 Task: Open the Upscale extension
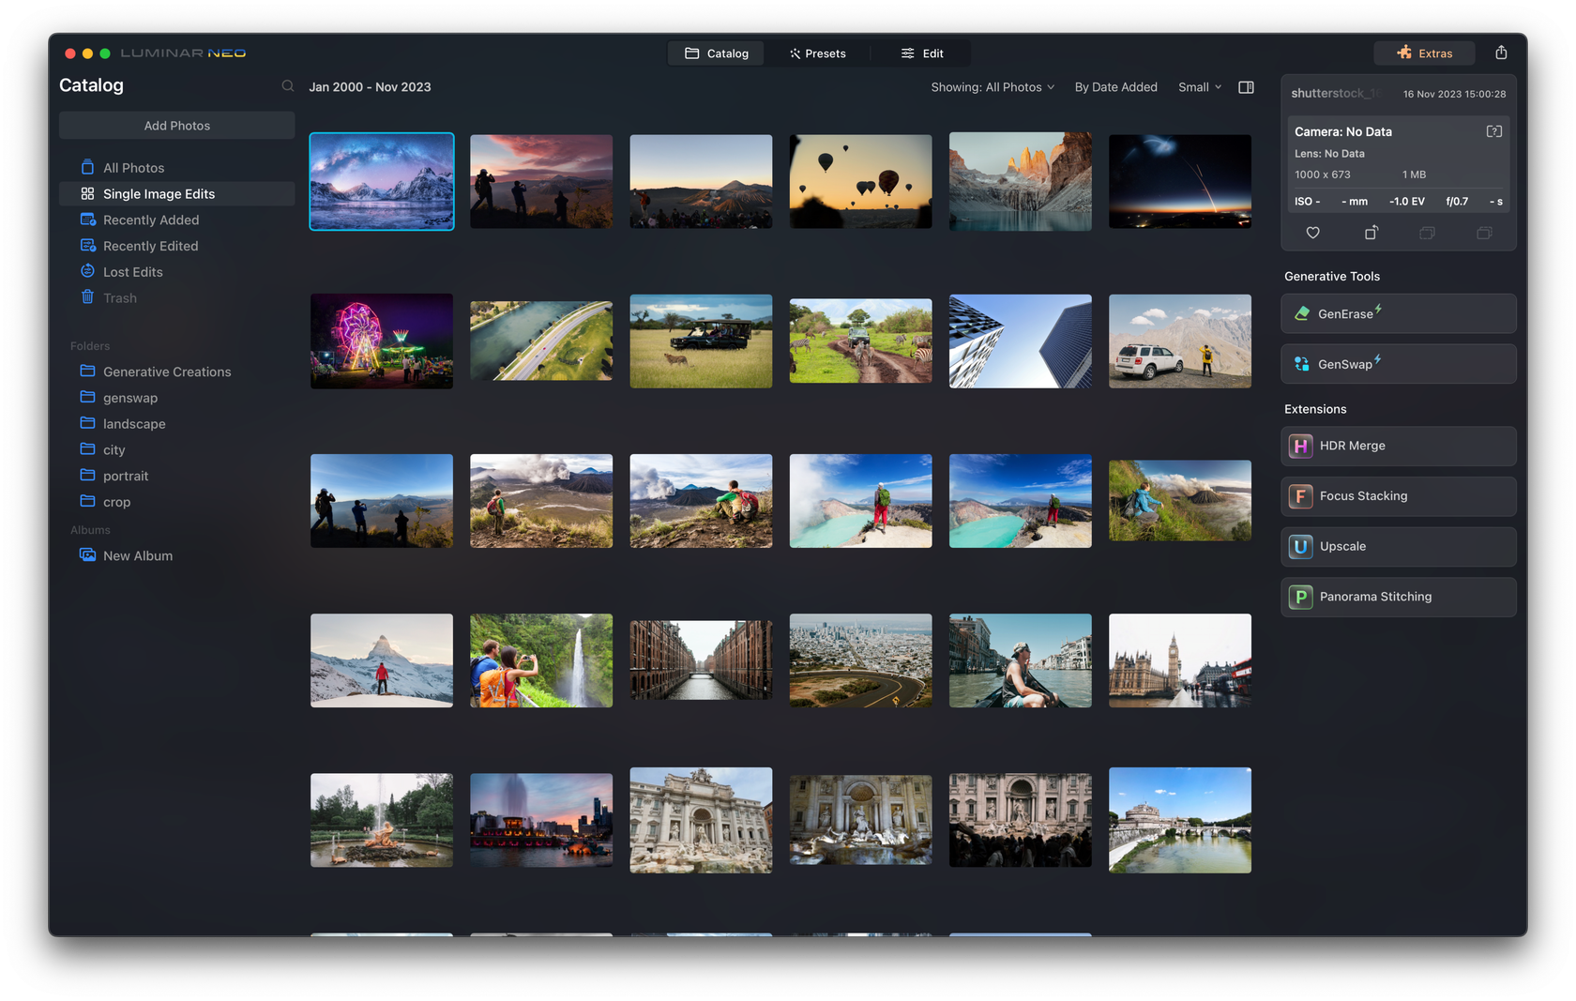point(1398,546)
